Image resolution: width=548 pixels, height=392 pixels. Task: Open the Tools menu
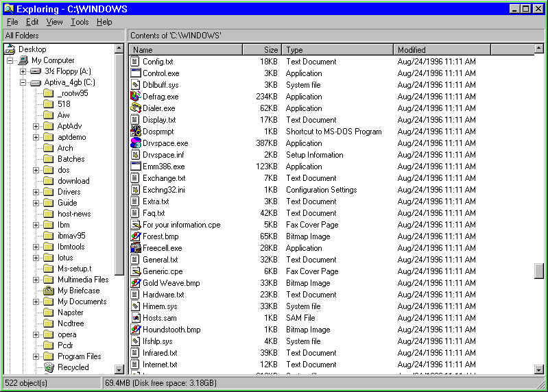click(80, 22)
